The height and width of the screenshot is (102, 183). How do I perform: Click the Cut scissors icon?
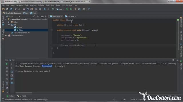click(24, 9)
